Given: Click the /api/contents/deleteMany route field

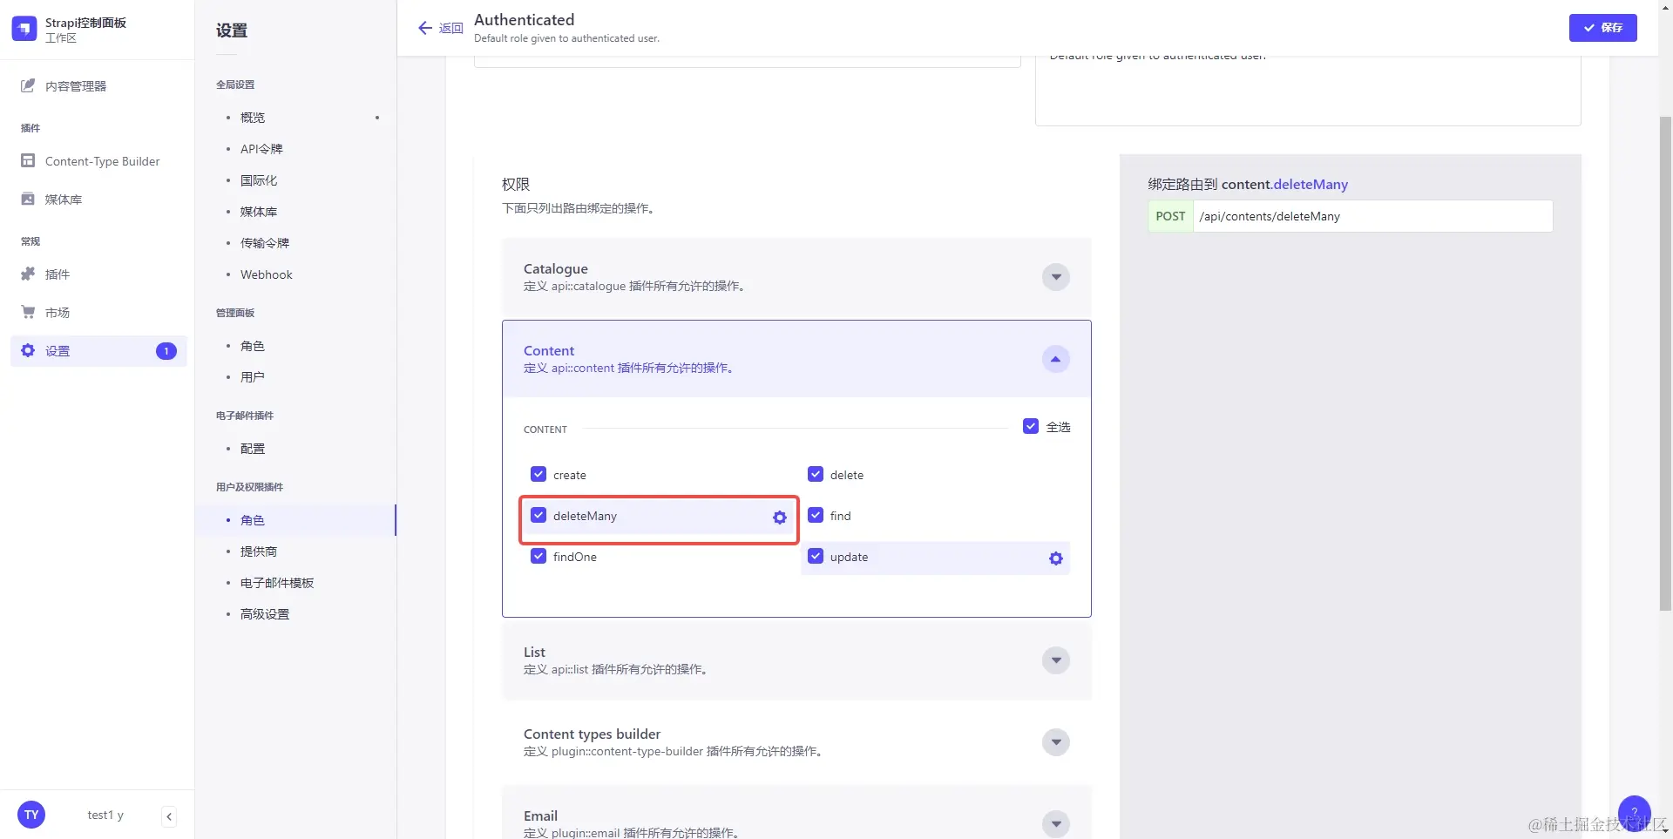Looking at the screenshot, I should click(1372, 216).
